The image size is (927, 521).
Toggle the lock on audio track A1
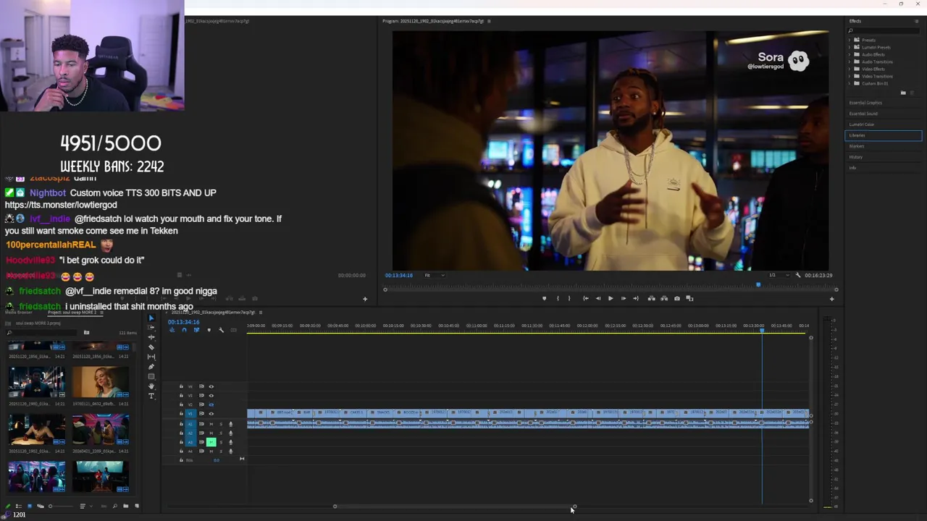coord(181,424)
